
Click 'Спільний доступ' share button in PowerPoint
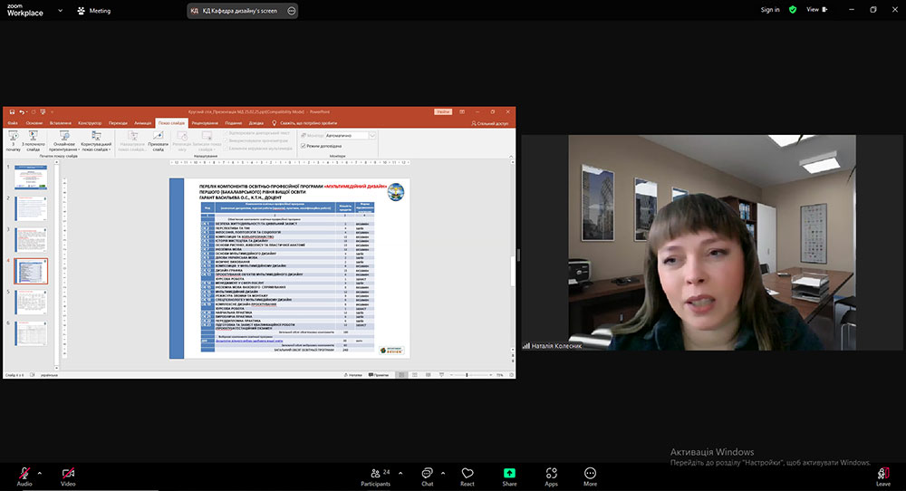(x=489, y=123)
